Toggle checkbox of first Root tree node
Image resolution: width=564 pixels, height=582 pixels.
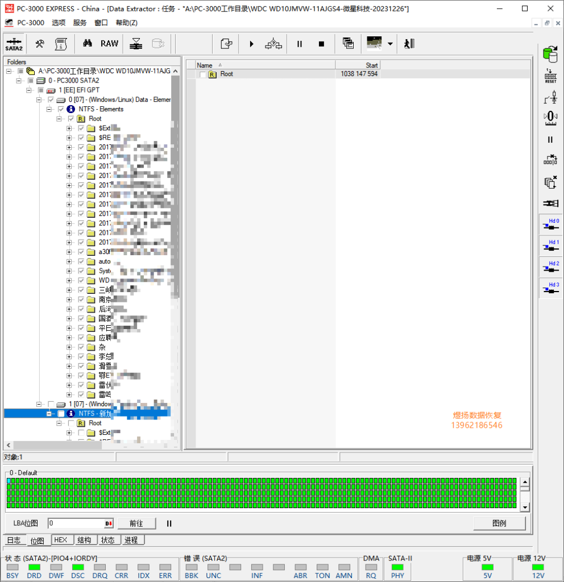click(71, 119)
